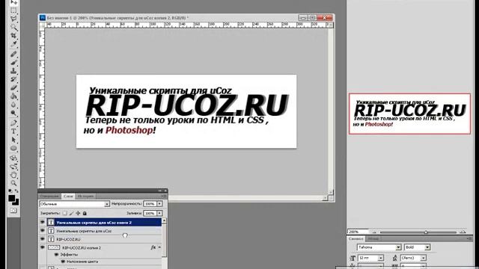
Task: Click the Navigator 200% zoom field
Action: coord(358,232)
